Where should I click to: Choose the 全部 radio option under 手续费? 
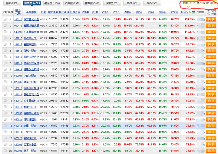[x=209, y=14]
